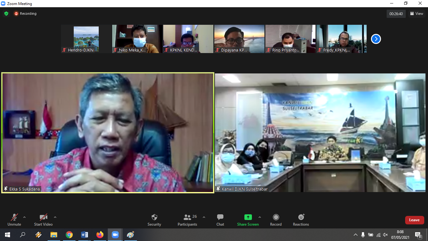Click the green Share Screen icon
This screenshot has width=428, height=241.
pos(248,217)
